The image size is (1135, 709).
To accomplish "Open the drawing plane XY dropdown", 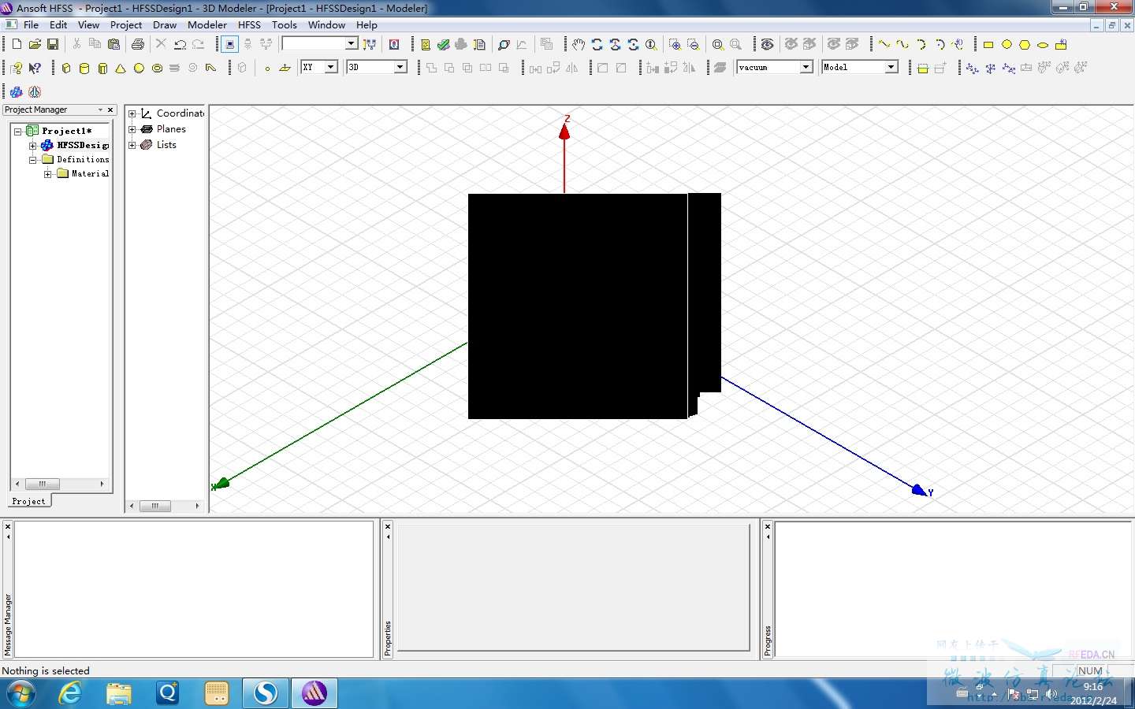I will pos(331,67).
